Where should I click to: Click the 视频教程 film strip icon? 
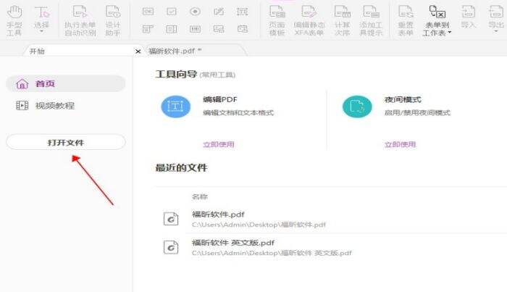pos(22,105)
